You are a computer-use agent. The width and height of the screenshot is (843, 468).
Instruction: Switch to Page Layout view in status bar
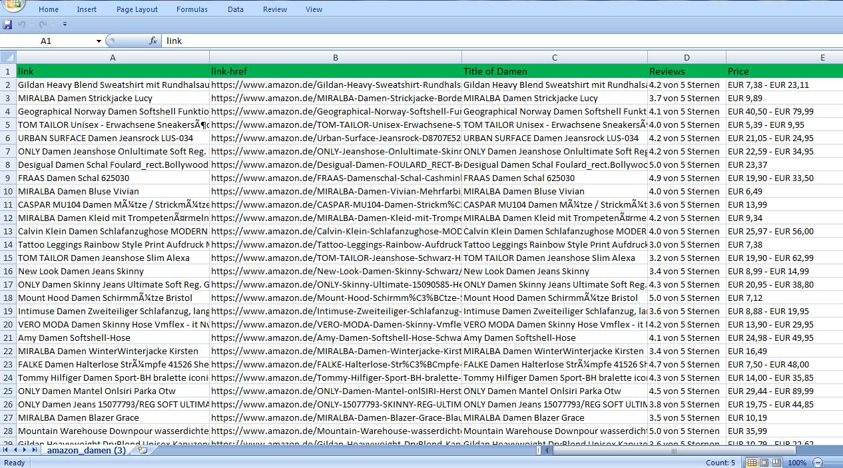764,463
